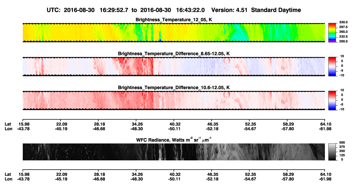Viewport: 361px width, 185px height.
Task: Click the '200.0' colorbar tick label
Action: [343, 41]
